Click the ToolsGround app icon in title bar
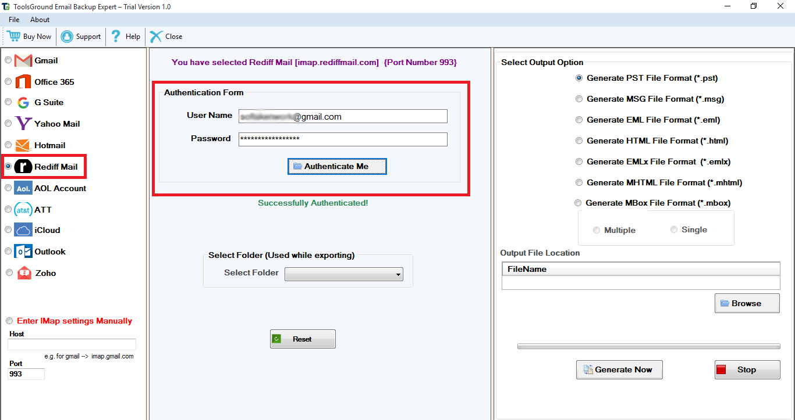The width and height of the screenshot is (795, 420). click(7, 6)
